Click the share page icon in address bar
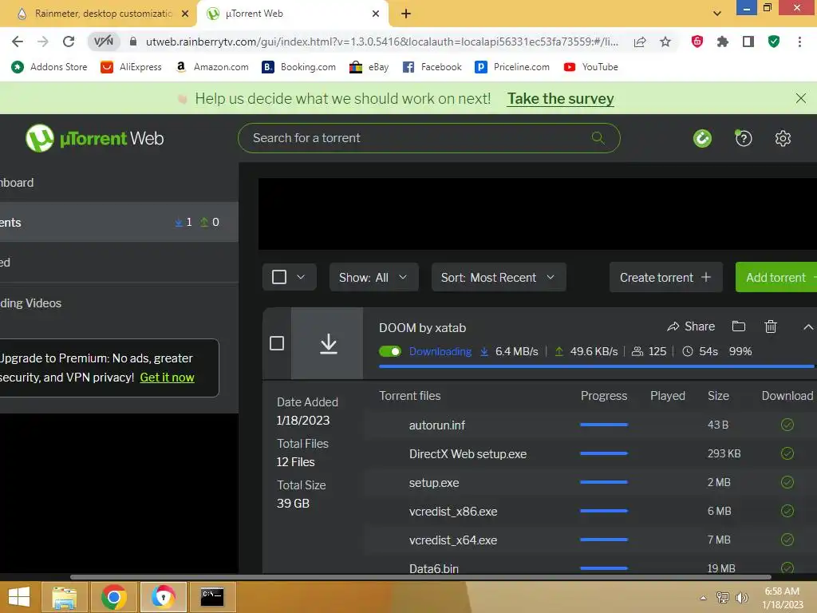Image resolution: width=817 pixels, height=613 pixels. 640,42
